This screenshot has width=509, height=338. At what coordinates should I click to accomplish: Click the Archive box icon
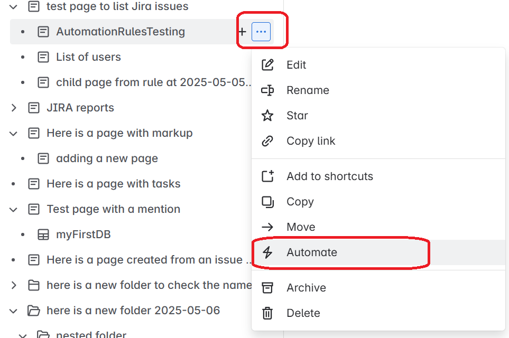268,287
